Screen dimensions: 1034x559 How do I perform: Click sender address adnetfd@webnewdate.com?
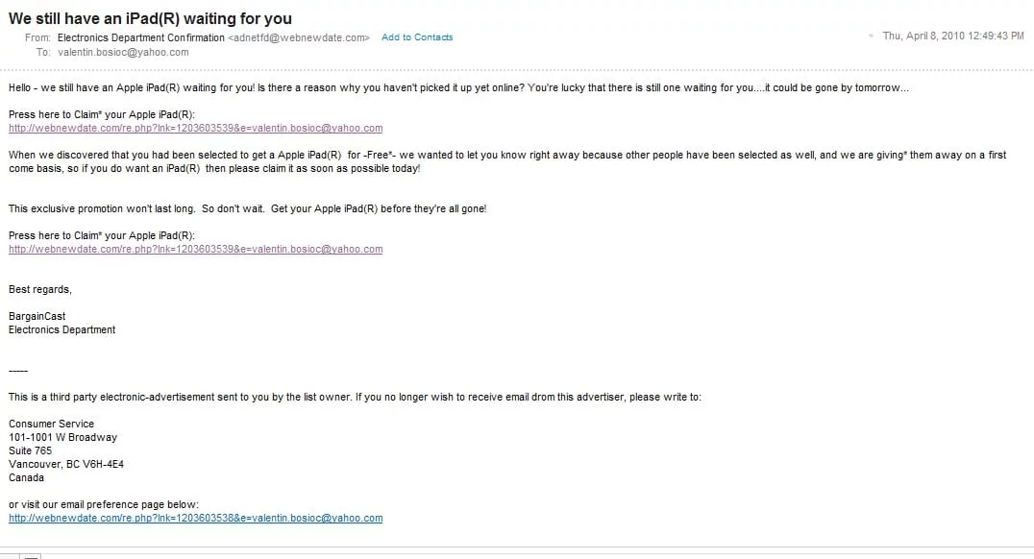pos(299,37)
